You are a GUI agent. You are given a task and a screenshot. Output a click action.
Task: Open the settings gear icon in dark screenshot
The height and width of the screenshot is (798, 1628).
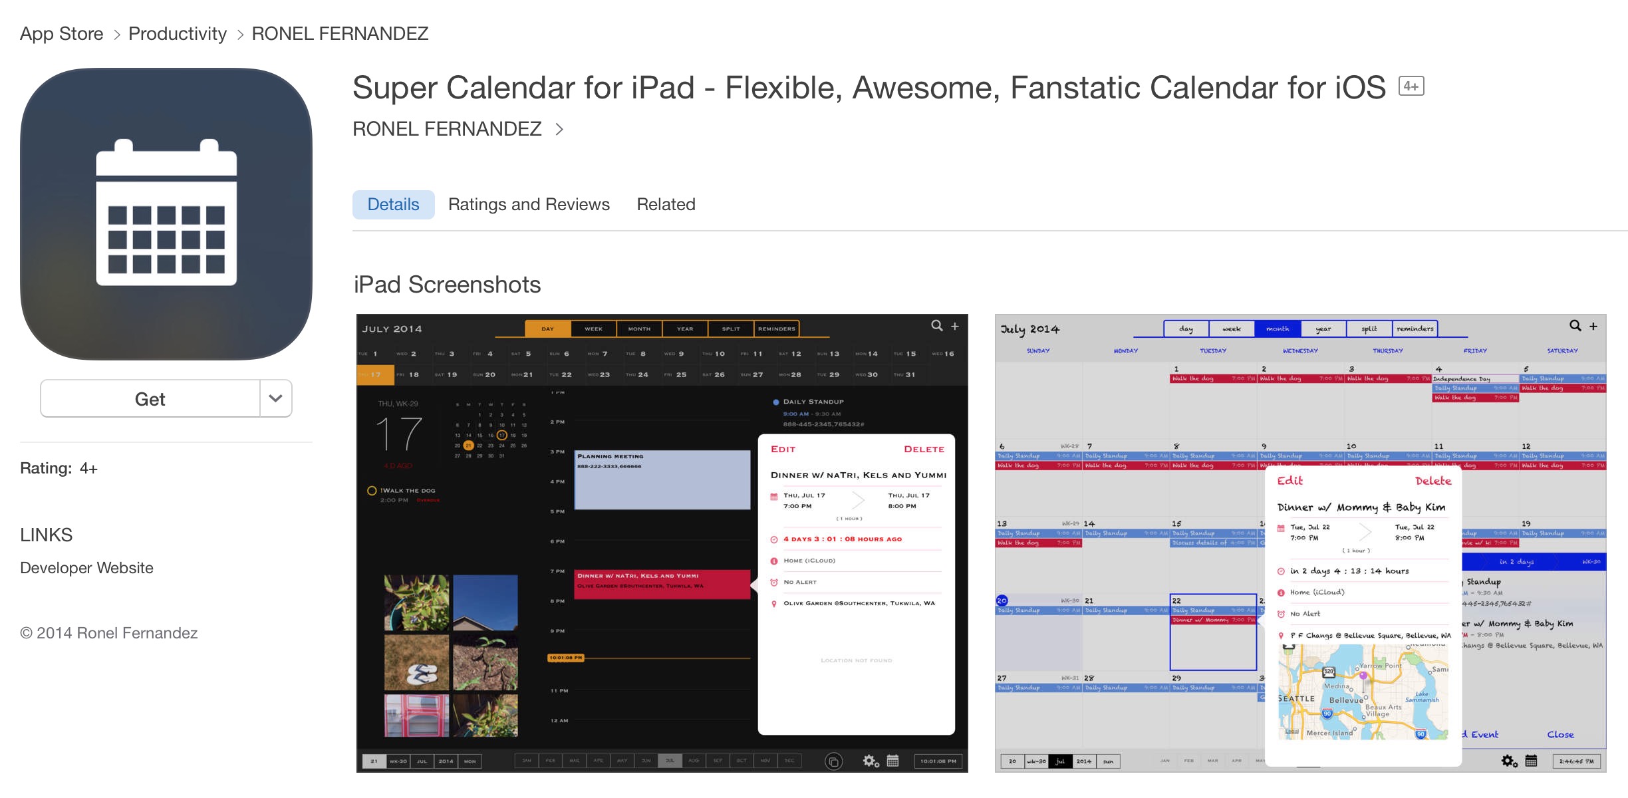pyautogui.click(x=871, y=761)
